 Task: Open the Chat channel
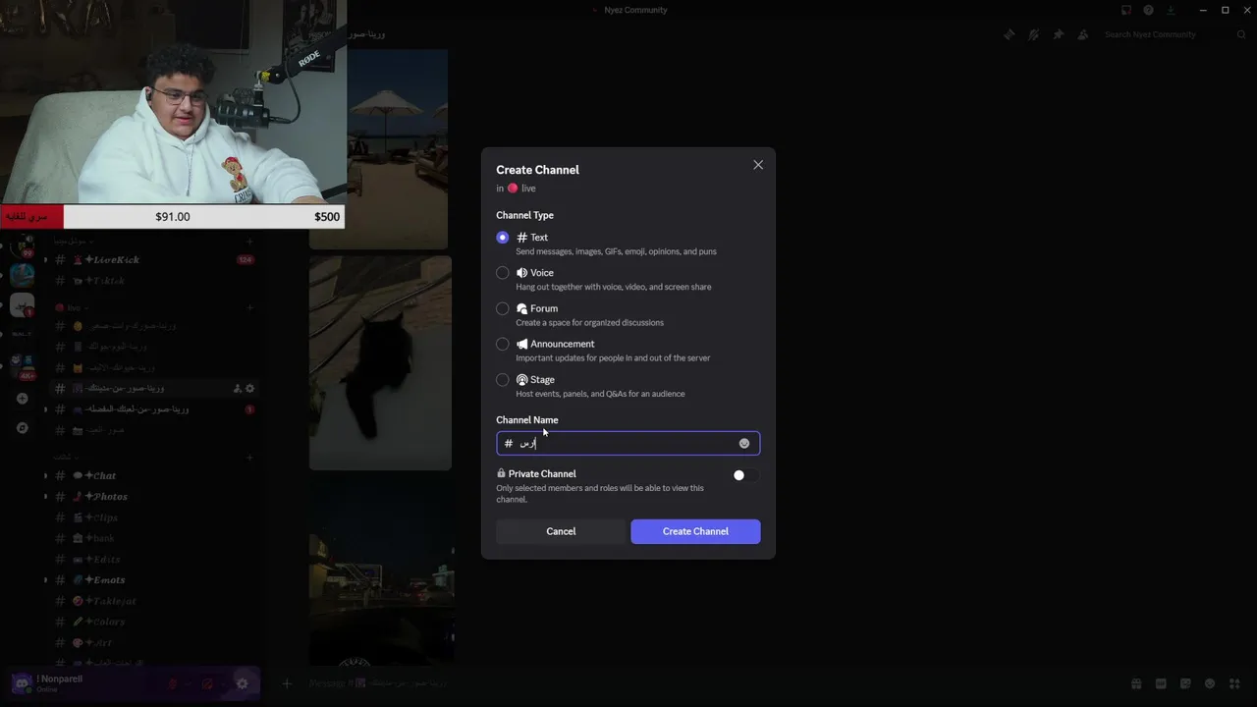click(x=155, y=475)
